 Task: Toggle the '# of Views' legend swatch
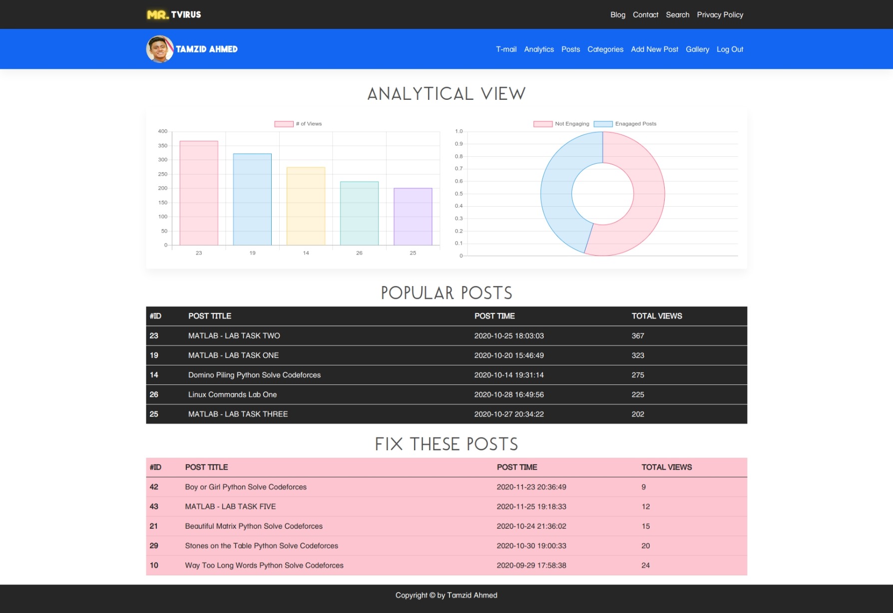click(284, 124)
